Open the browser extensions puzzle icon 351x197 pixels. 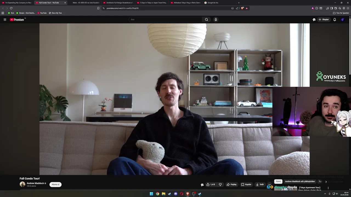click(317, 8)
